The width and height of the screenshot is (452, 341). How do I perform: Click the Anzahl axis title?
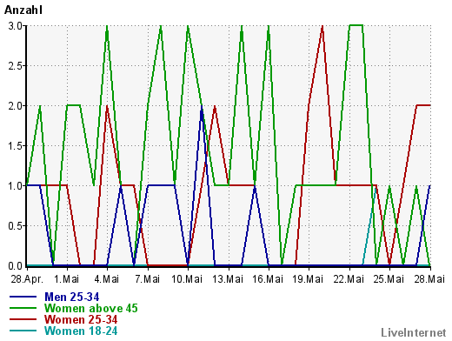click(23, 10)
